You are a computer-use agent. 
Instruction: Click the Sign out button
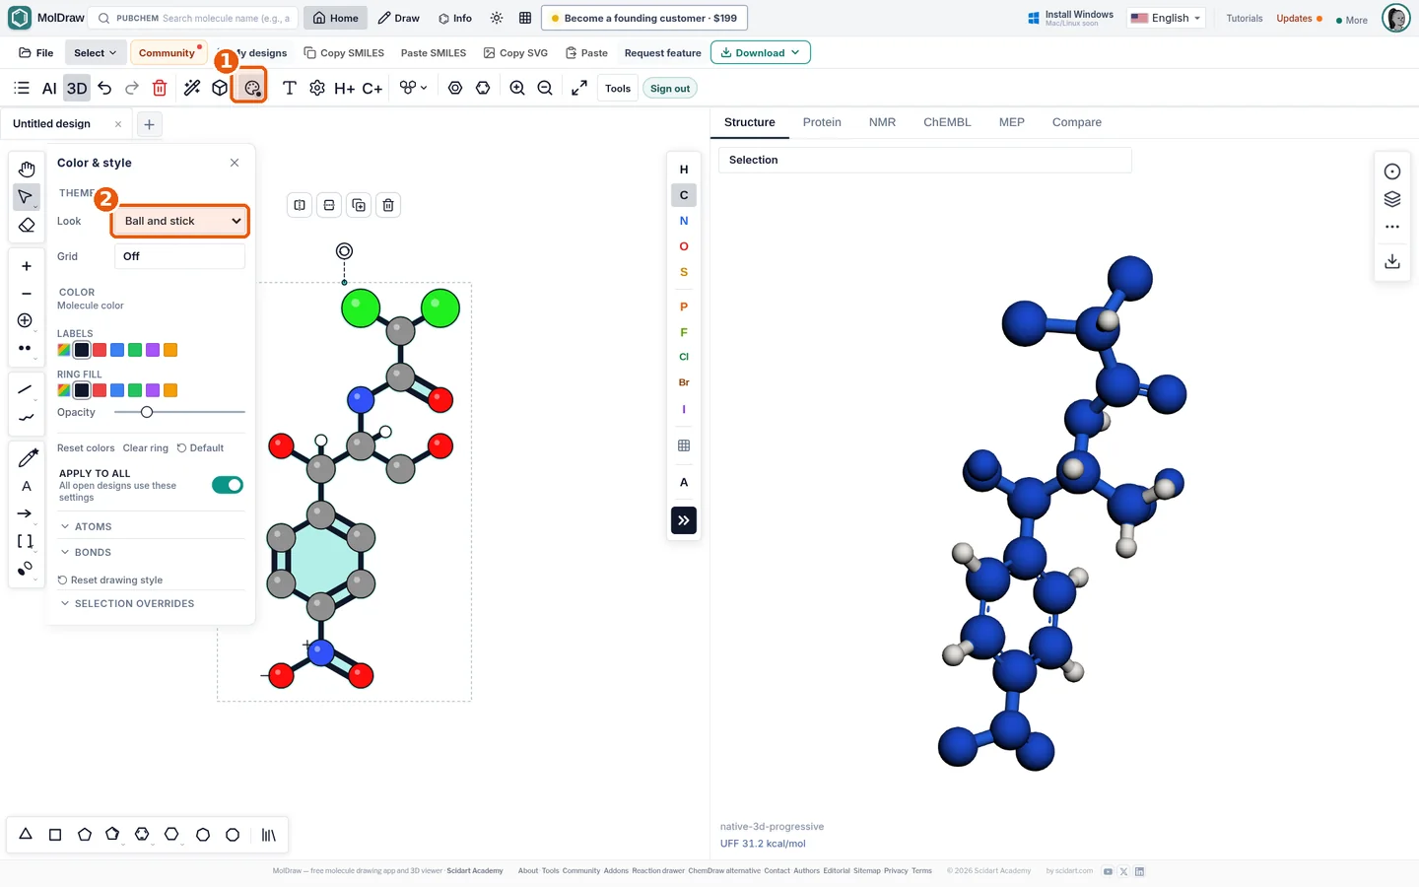coord(670,88)
